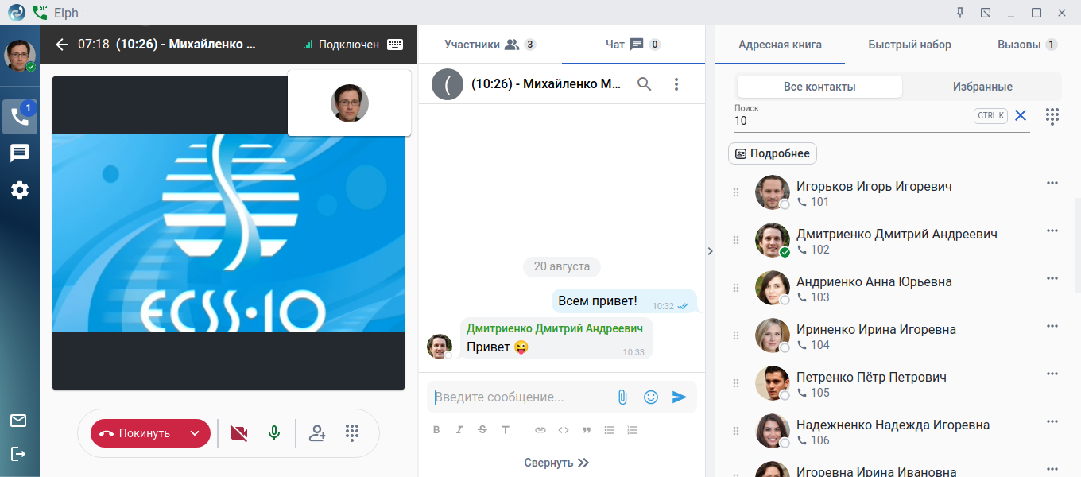Click the text style T icon
This screenshot has width=1081, height=477.
[506, 430]
